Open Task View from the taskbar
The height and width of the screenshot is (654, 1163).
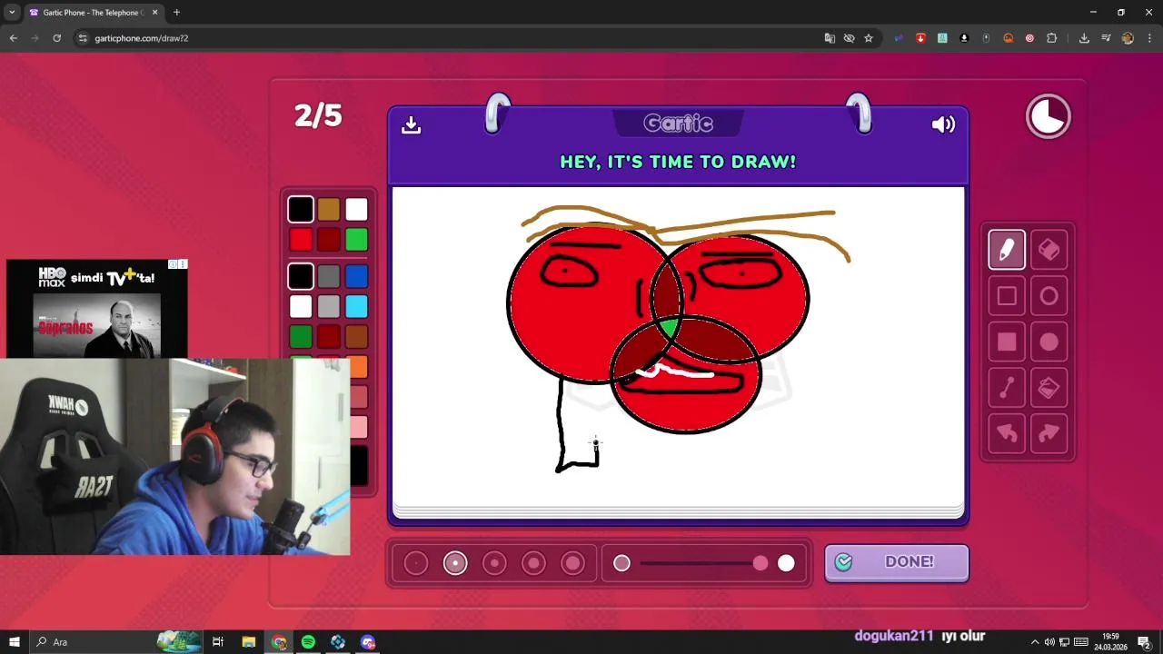pyautogui.click(x=218, y=642)
